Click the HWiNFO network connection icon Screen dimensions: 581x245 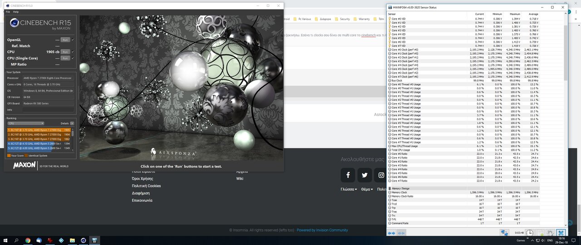tap(504, 233)
